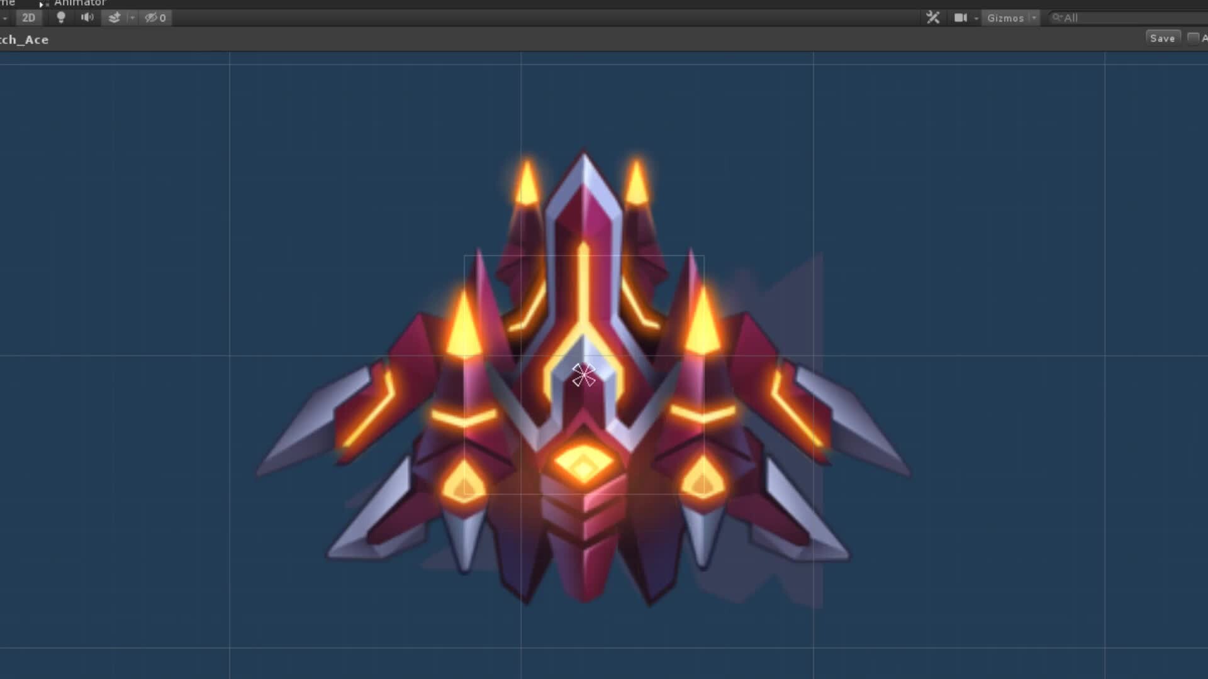
Task: Open the effects dropdown arrow
Action: 133,18
